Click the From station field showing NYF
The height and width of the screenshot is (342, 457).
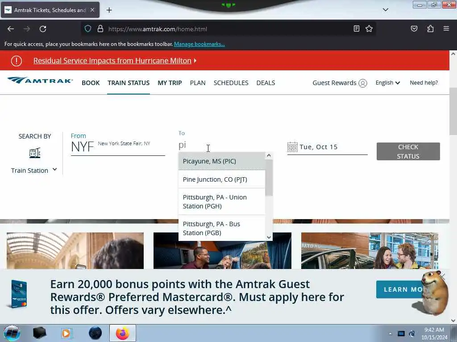pyautogui.click(x=118, y=147)
